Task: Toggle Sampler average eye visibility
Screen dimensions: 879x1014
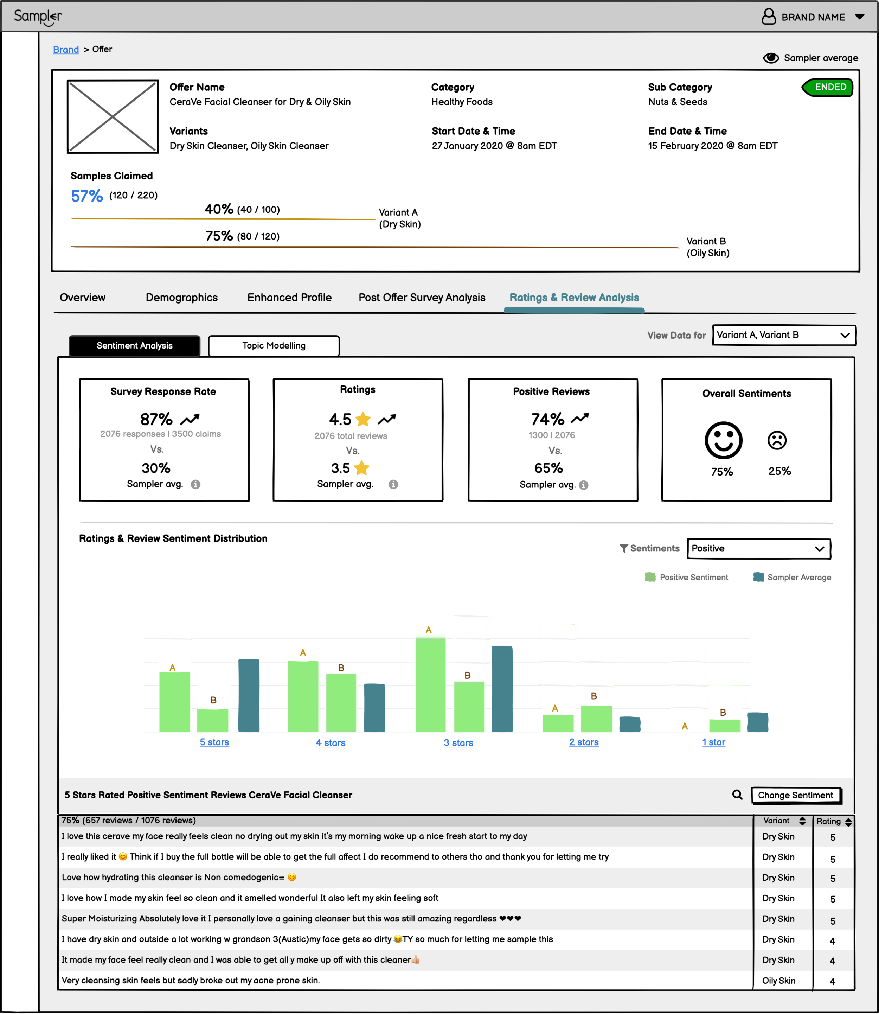Action: pos(771,58)
